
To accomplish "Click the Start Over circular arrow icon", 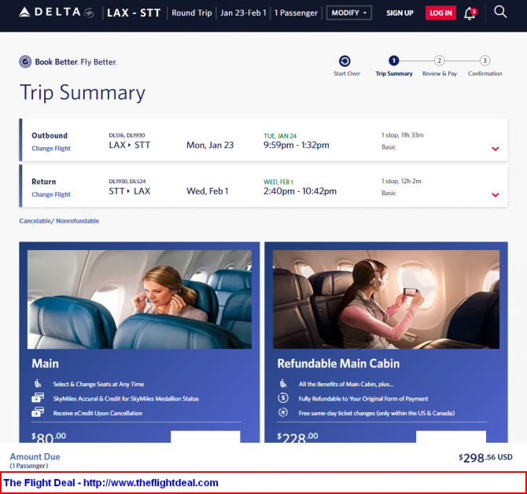I will [345, 61].
